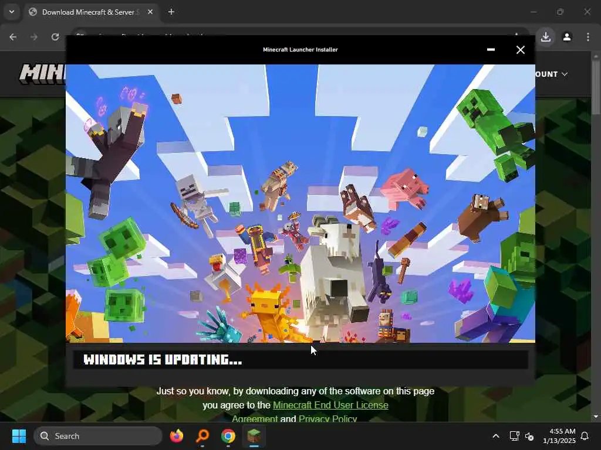Open a new Chrome tab
The image size is (601, 450).
tap(171, 12)
